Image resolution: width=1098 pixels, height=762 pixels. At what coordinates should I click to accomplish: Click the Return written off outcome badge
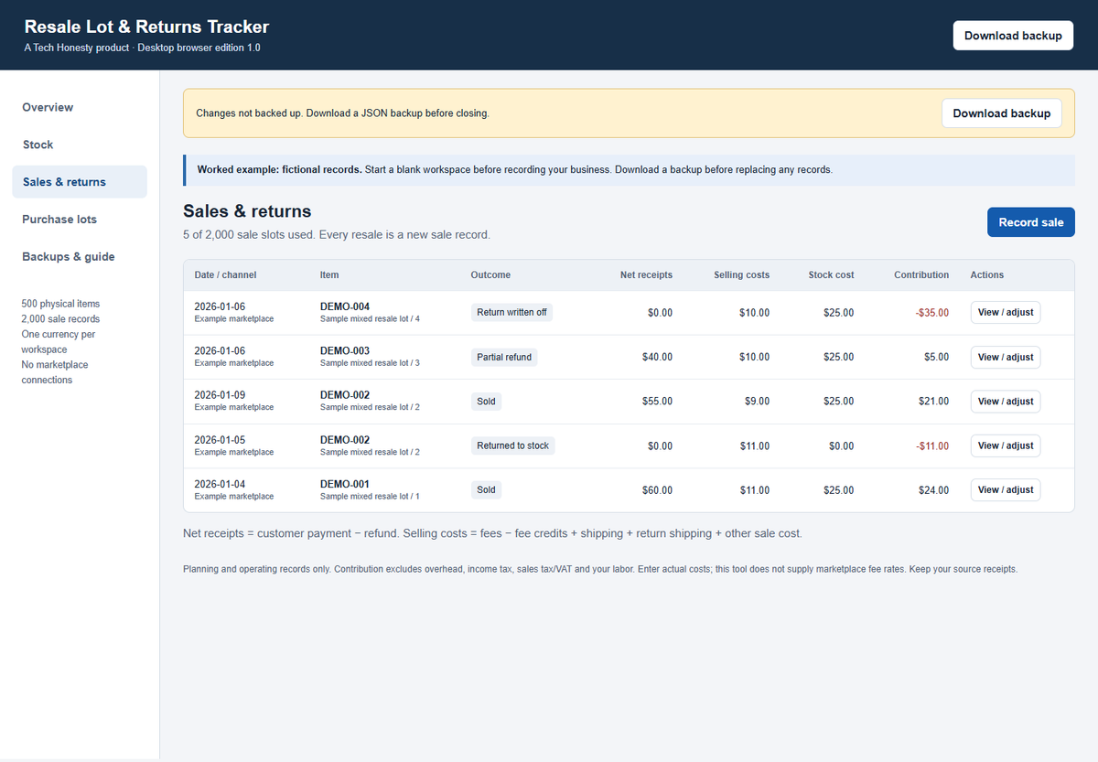click(x=511, y=312)
